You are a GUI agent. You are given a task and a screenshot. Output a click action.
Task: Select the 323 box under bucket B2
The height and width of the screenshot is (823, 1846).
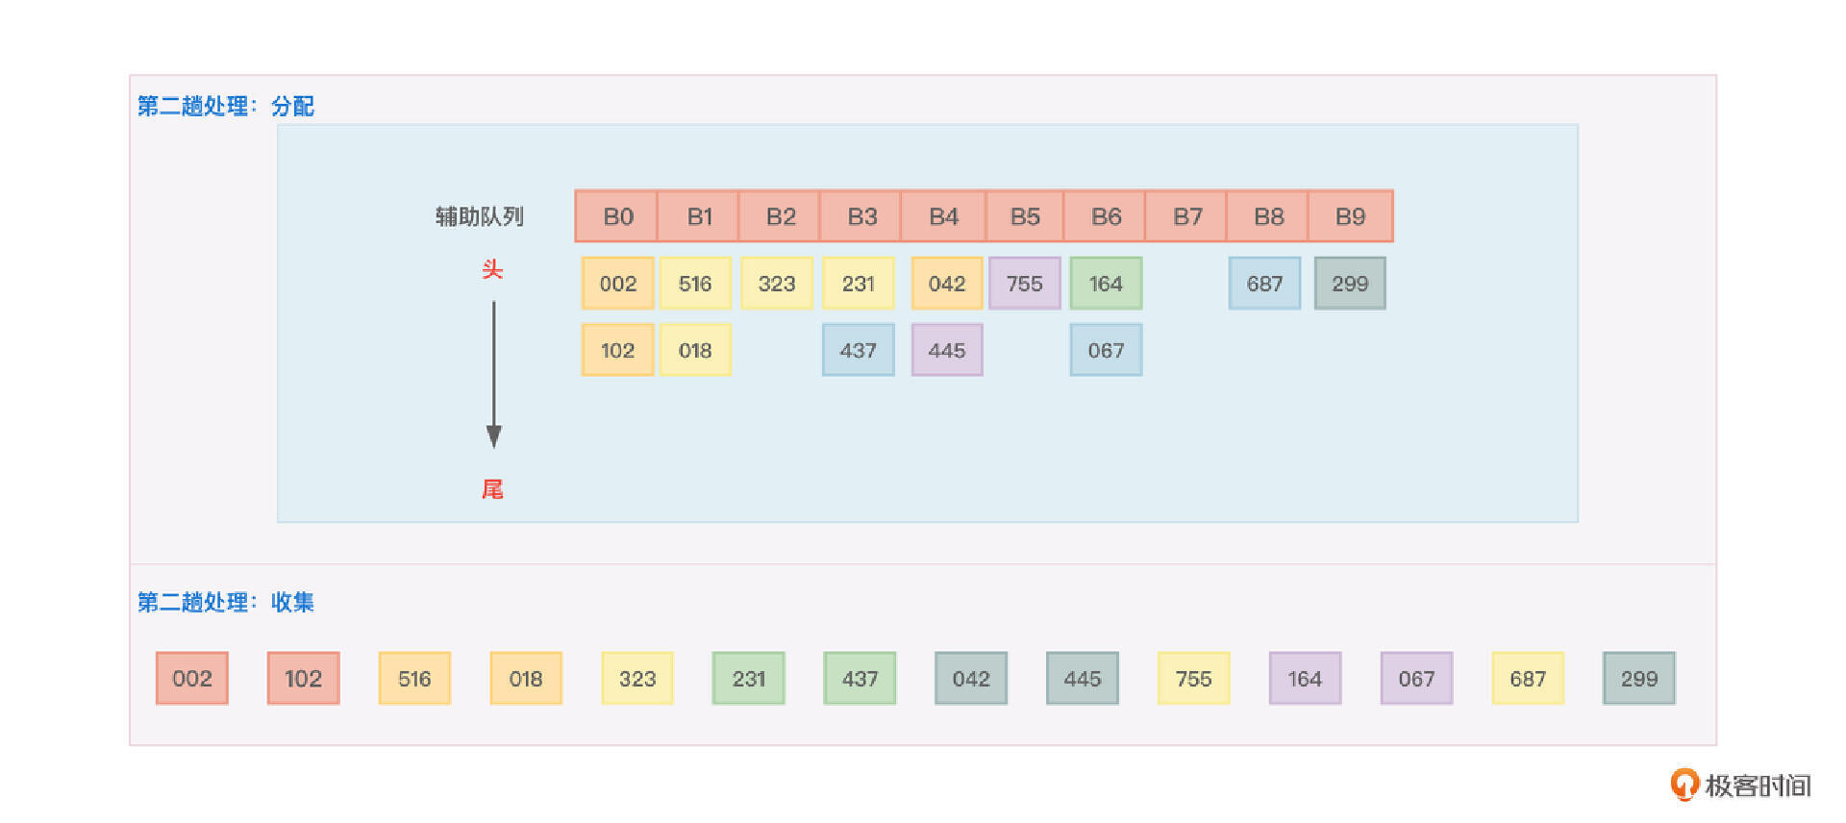coord(776,284)
